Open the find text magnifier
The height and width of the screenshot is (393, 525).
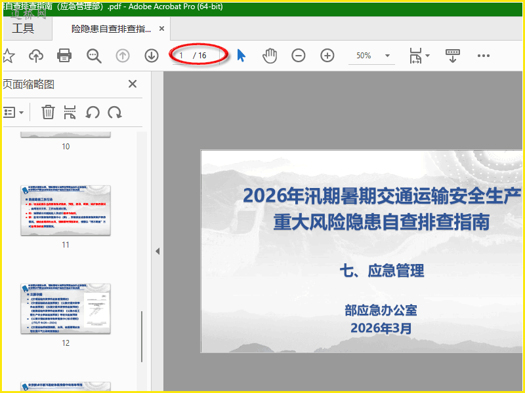point(94,56)
